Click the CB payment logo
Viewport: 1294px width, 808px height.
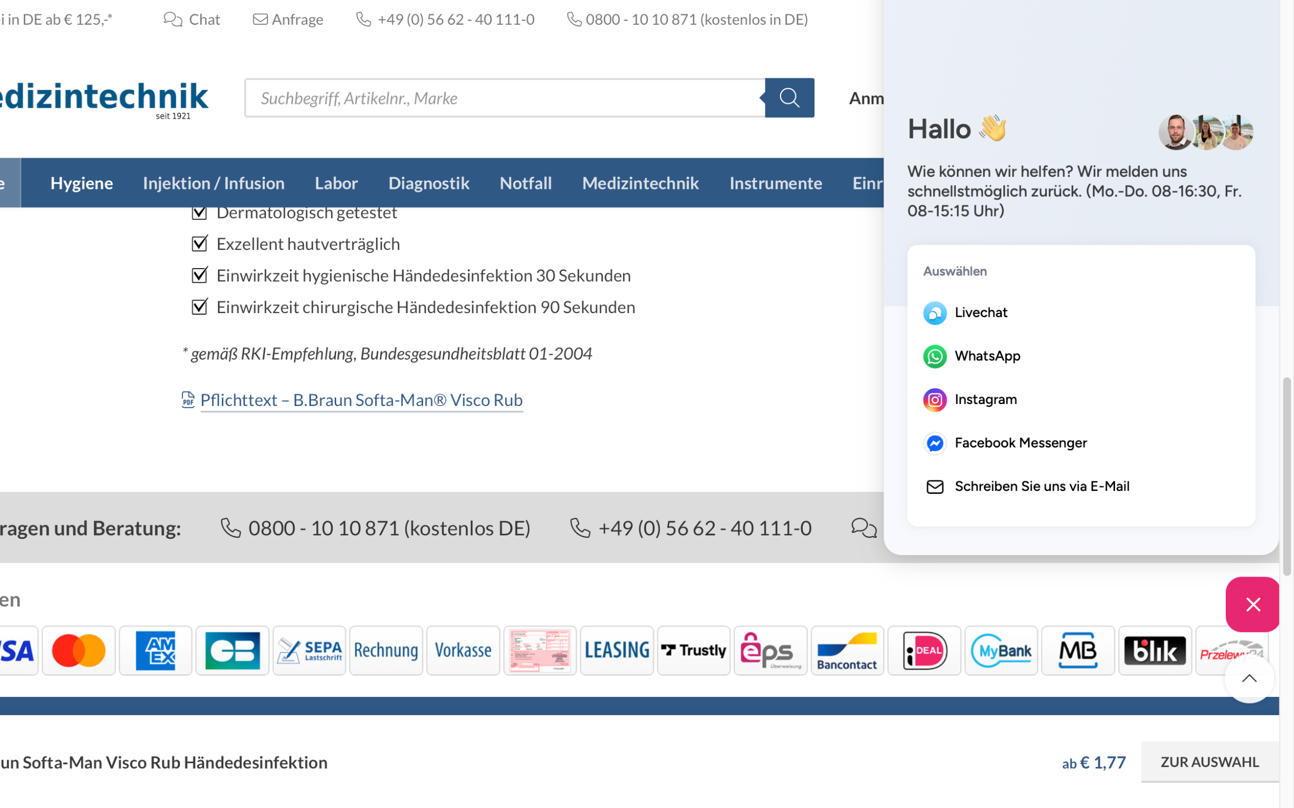click(x=233, y=650)
